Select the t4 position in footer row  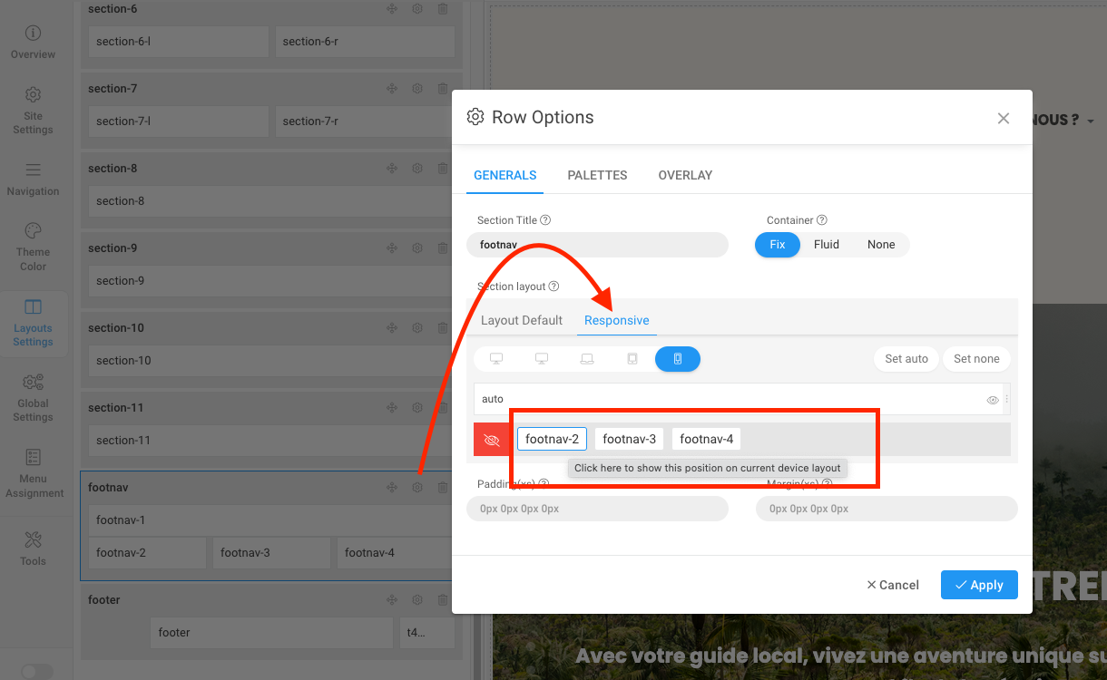tap(426, 633)
